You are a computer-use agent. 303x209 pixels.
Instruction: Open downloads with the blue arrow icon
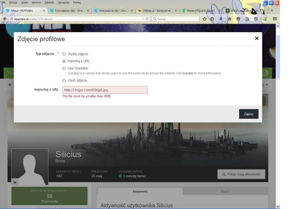[x=221, y=19]
